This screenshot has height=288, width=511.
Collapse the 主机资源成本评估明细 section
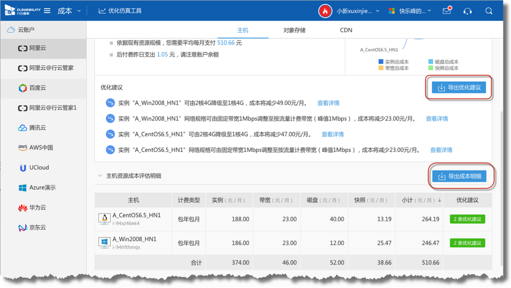point(100,176)
